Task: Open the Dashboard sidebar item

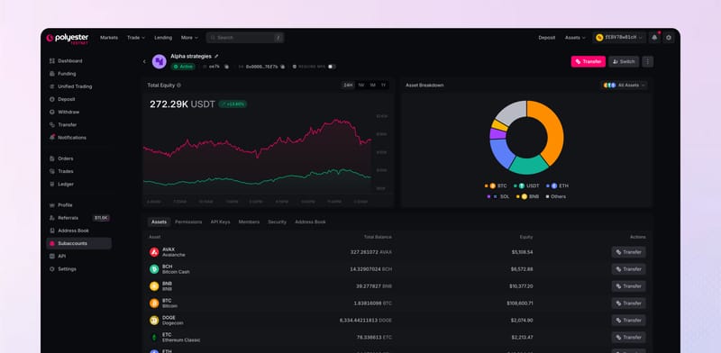Action: click(x=78, y=60)
